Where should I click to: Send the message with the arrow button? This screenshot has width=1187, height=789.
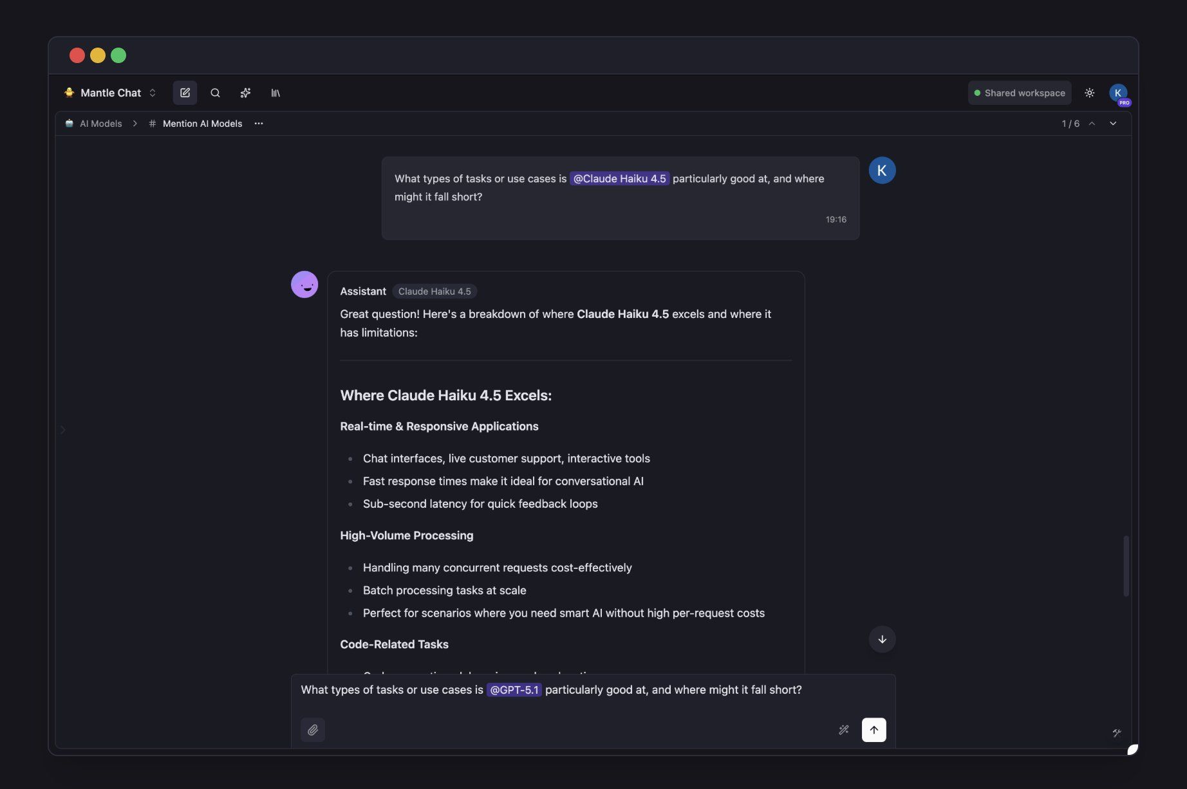(874, 730)
